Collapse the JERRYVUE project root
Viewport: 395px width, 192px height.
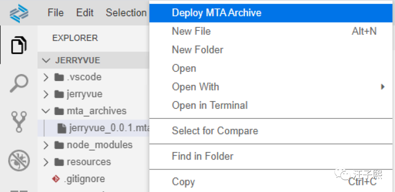(46, 60)
